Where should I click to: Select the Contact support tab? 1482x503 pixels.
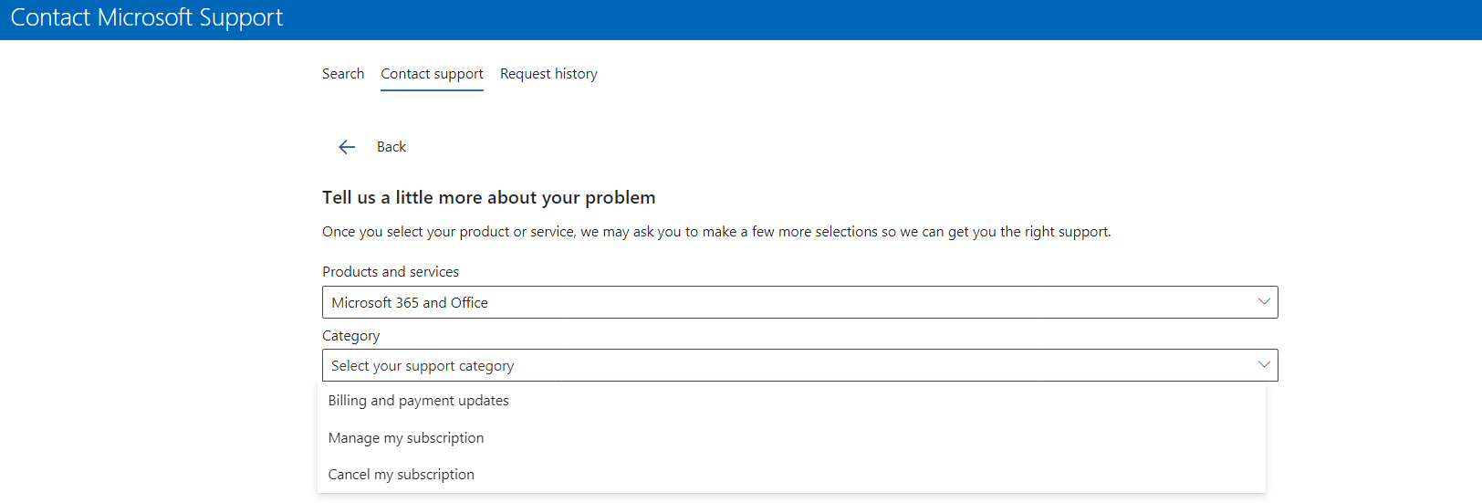432,74
